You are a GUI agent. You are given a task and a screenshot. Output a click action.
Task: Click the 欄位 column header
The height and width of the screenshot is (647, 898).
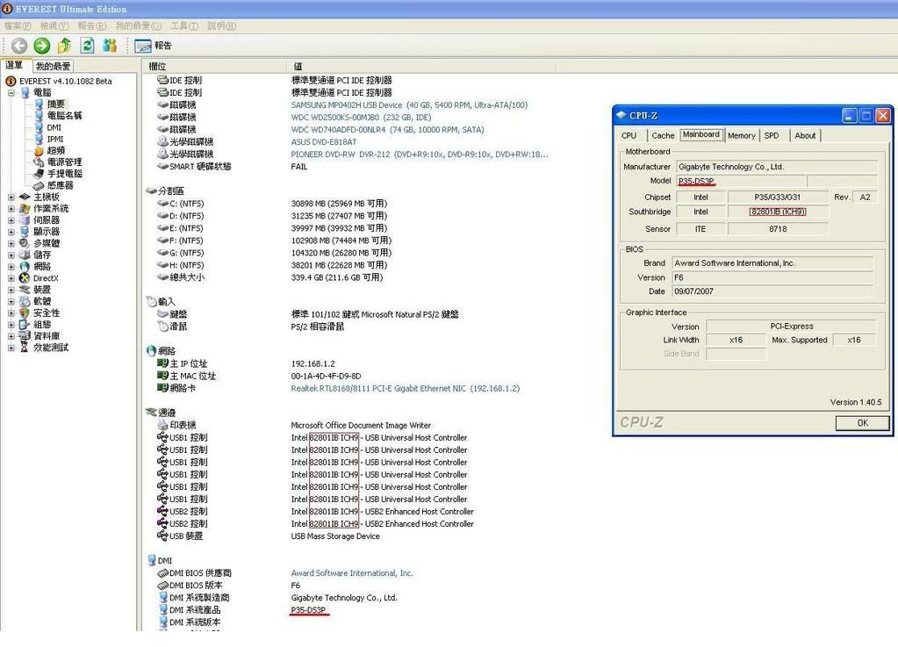click(213, 67)
